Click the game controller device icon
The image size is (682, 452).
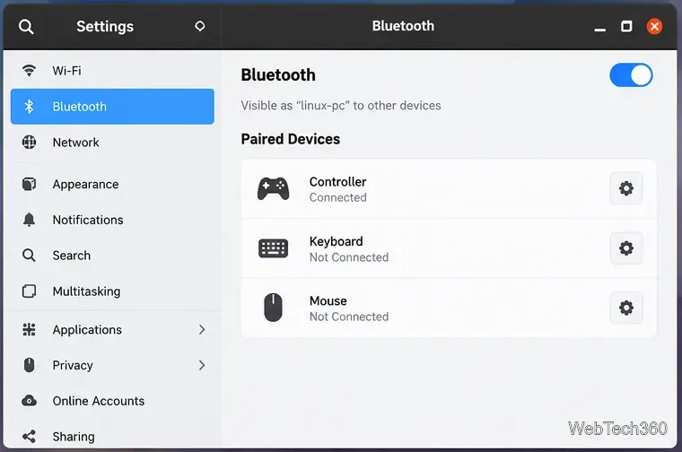click(x=273, y=188)
